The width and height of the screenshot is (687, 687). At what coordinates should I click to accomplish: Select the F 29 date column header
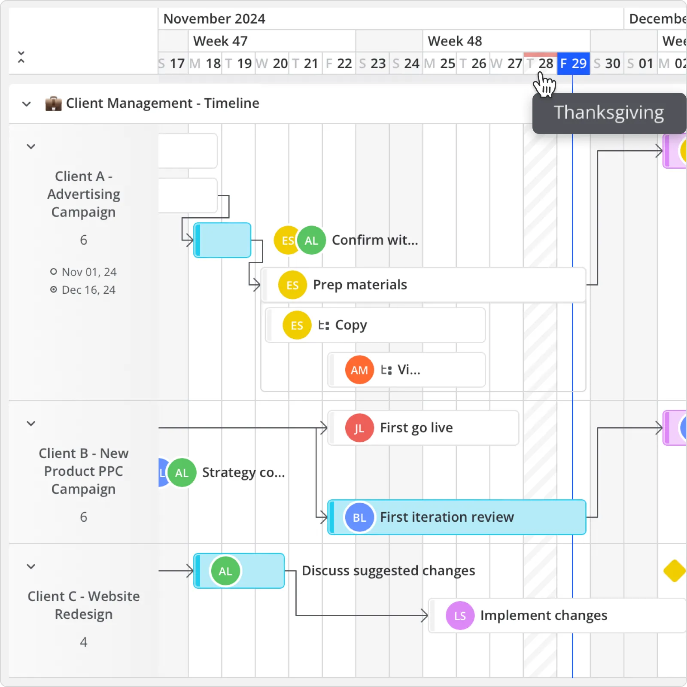[574, 63]
